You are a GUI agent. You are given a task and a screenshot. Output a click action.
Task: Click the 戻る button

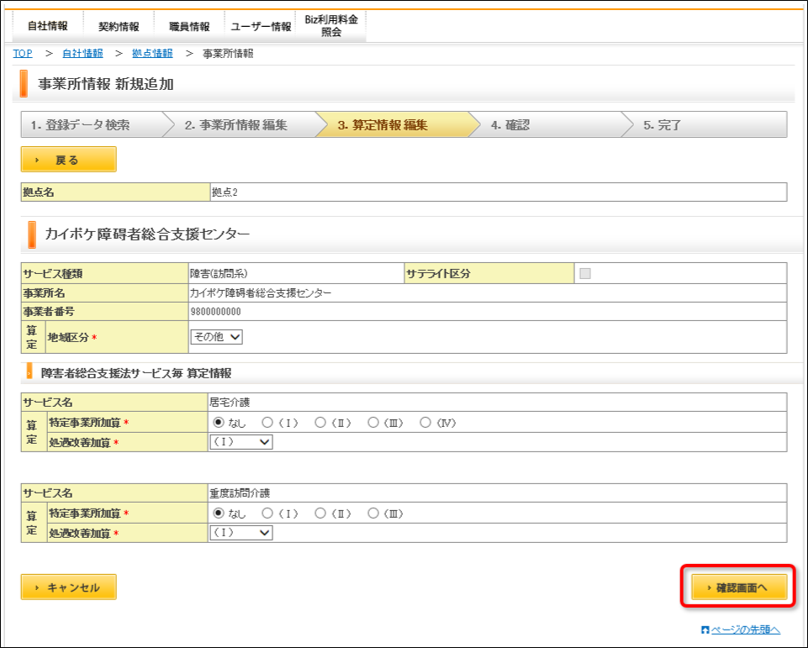tap(69, 160)
